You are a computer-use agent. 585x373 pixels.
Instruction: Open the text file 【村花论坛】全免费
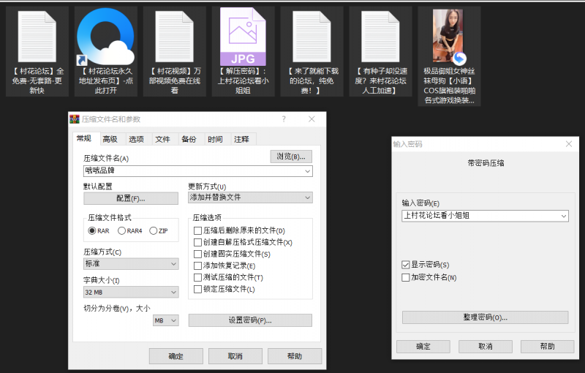point(37,37)
